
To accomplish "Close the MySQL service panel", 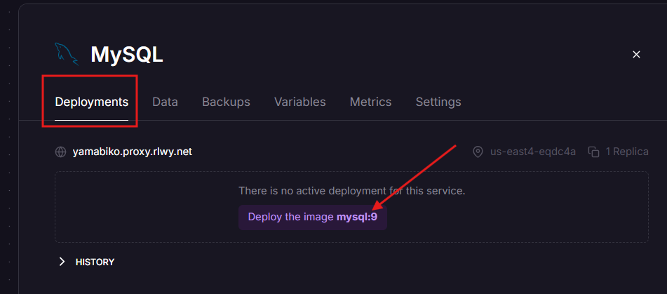I will pyautogui.click(x=636, y=55).
